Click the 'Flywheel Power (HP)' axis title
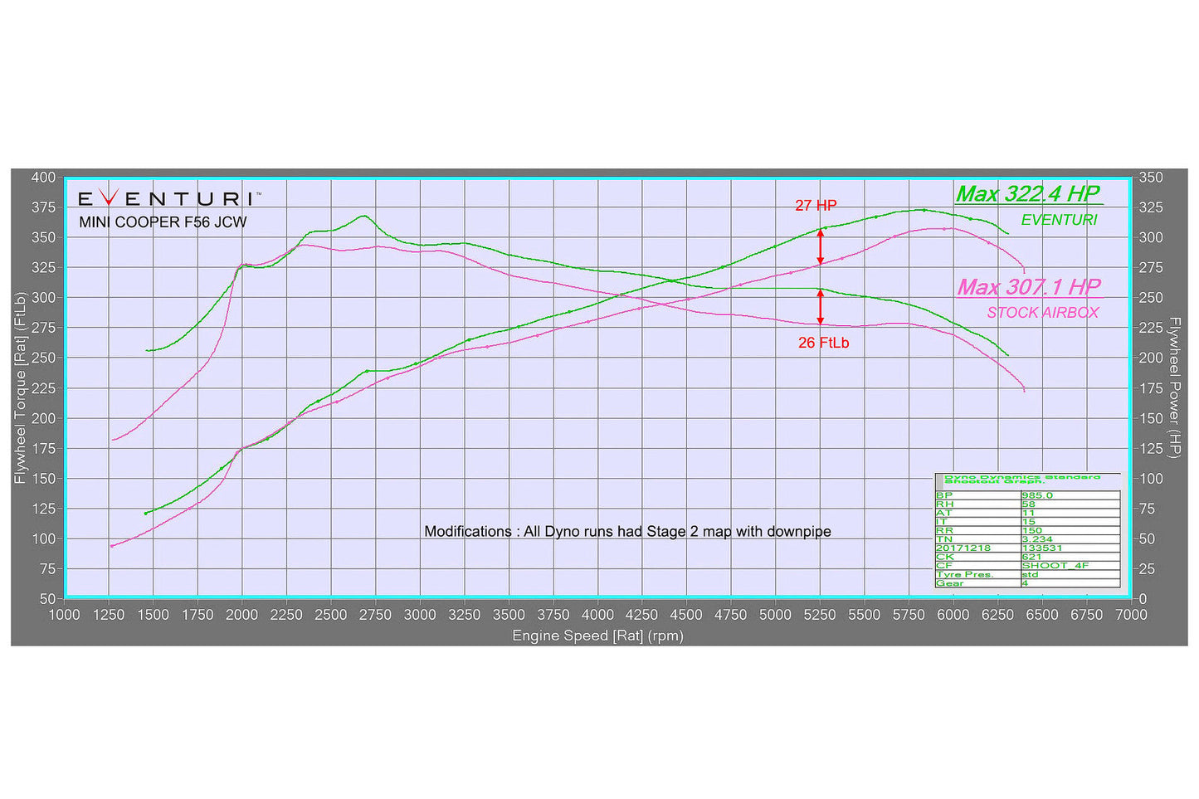The width and height of the screenshot is (1199, 799). 1174,387
